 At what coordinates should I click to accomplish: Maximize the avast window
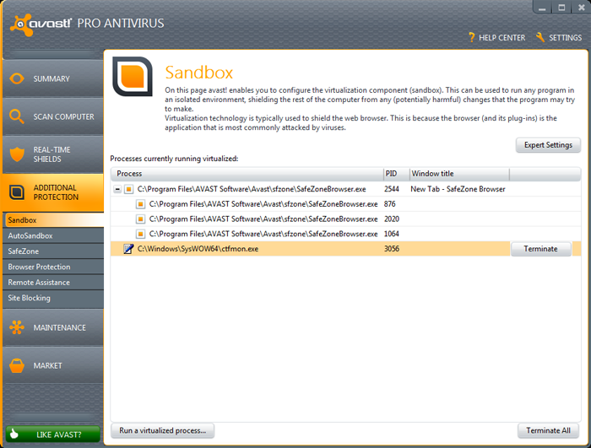coord(561,7)
